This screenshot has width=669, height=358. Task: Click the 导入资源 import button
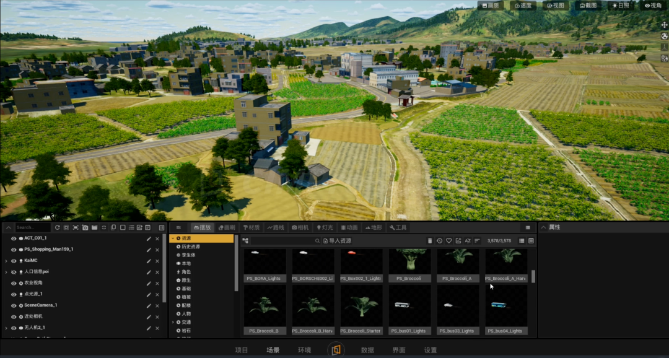pyautogui.click(x=338, y=241)
